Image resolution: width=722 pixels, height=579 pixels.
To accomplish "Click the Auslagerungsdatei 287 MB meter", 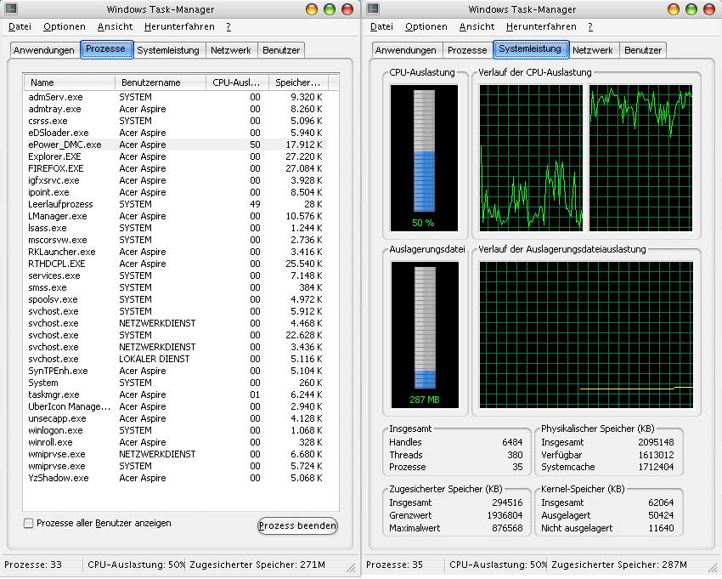I will click(x=425, y=335).
